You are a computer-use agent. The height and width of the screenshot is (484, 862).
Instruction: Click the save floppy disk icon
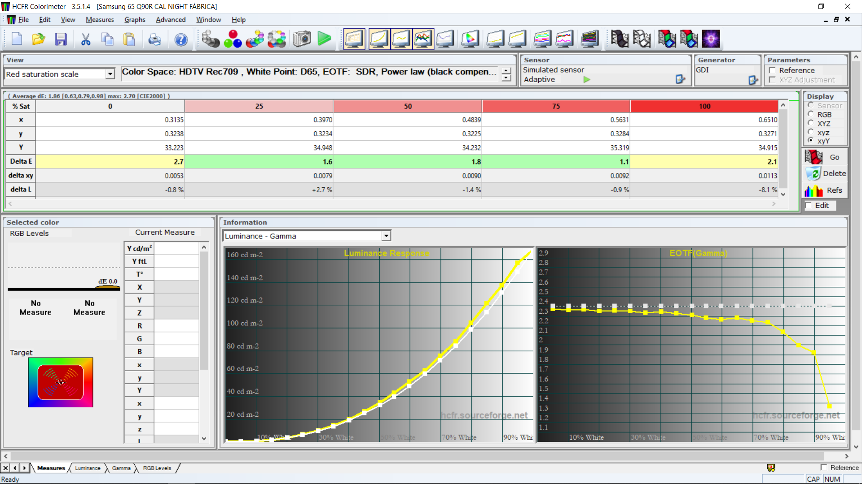(61, 39)
